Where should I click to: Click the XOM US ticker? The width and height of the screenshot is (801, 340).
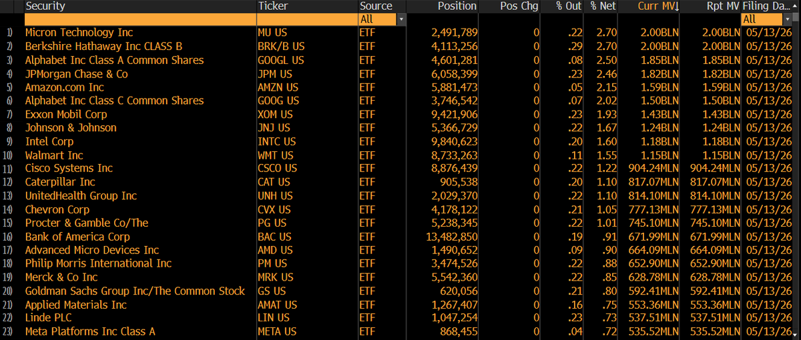[x=275, y=115]
